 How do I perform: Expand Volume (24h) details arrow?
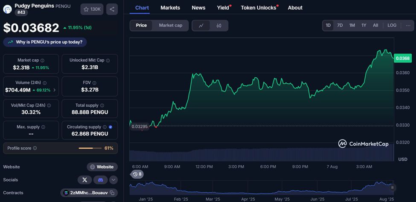click(x=54, y=90)
